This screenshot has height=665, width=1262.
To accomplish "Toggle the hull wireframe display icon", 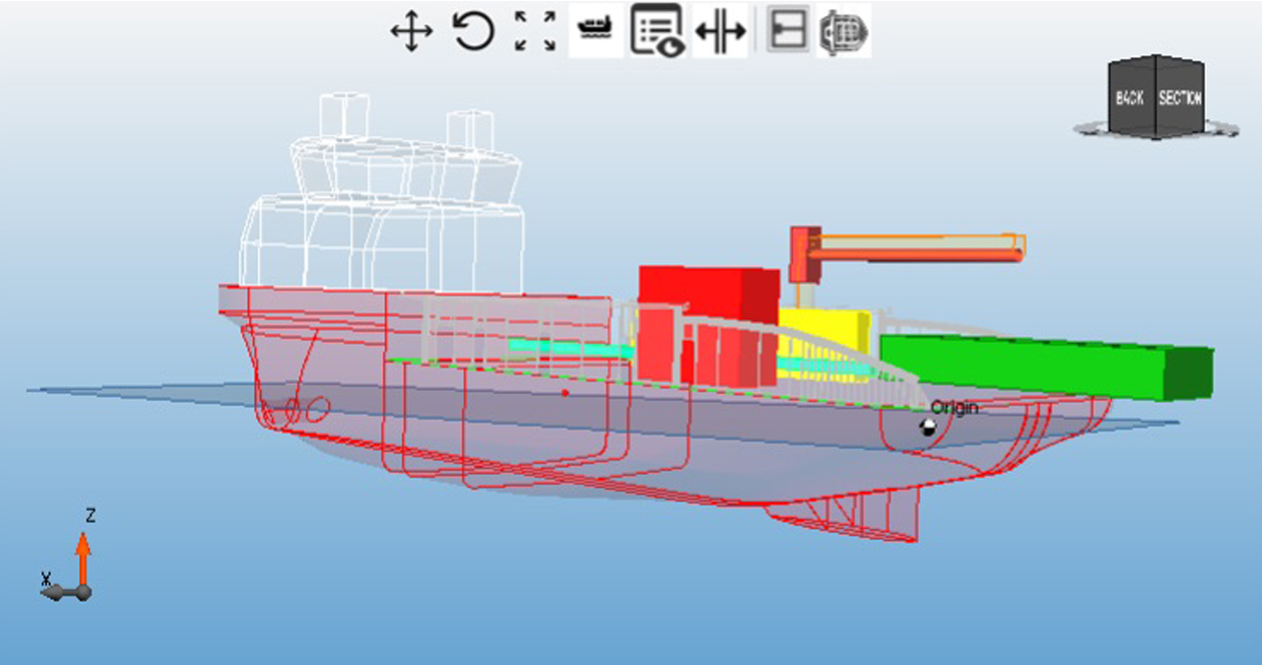I will tap(843, 31).
